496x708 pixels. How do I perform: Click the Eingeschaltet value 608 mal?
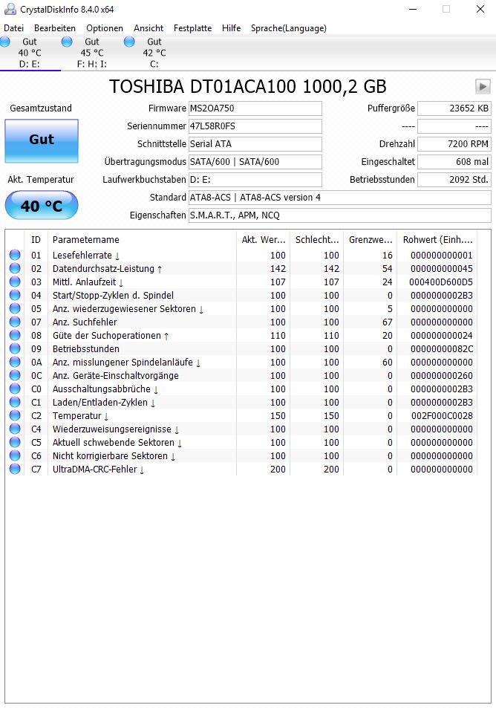click(x=454, y=162)
